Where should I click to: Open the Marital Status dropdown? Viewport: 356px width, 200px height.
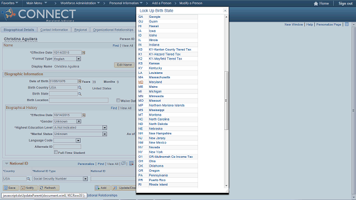(x=105, y=134)
